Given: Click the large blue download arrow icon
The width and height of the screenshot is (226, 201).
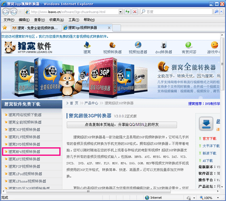Looking at the screenshot, I should point(206,124).
